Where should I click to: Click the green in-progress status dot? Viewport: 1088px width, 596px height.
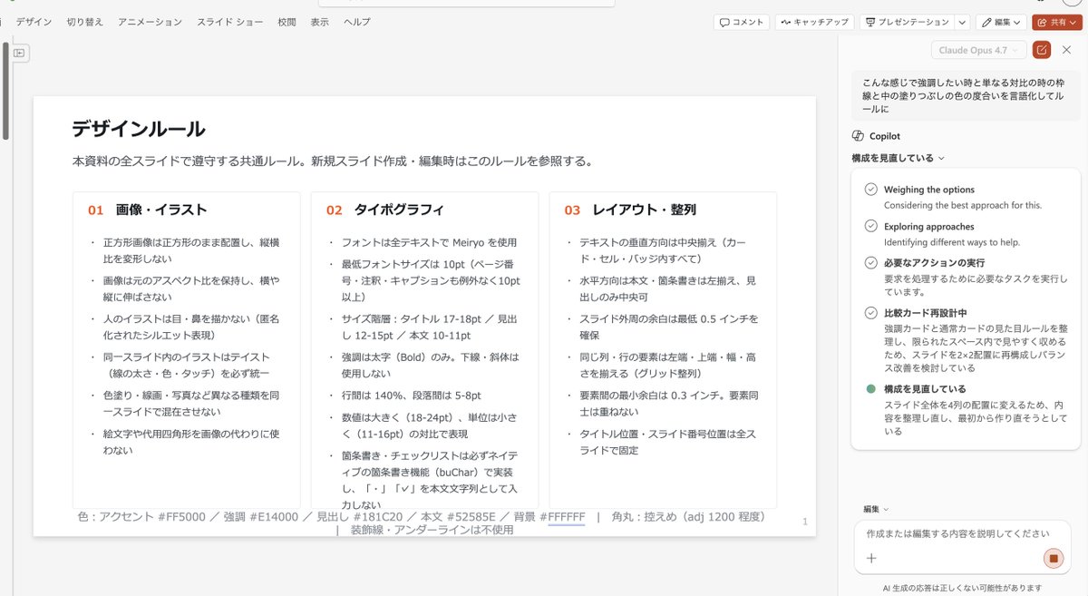(x=871, y=389)
